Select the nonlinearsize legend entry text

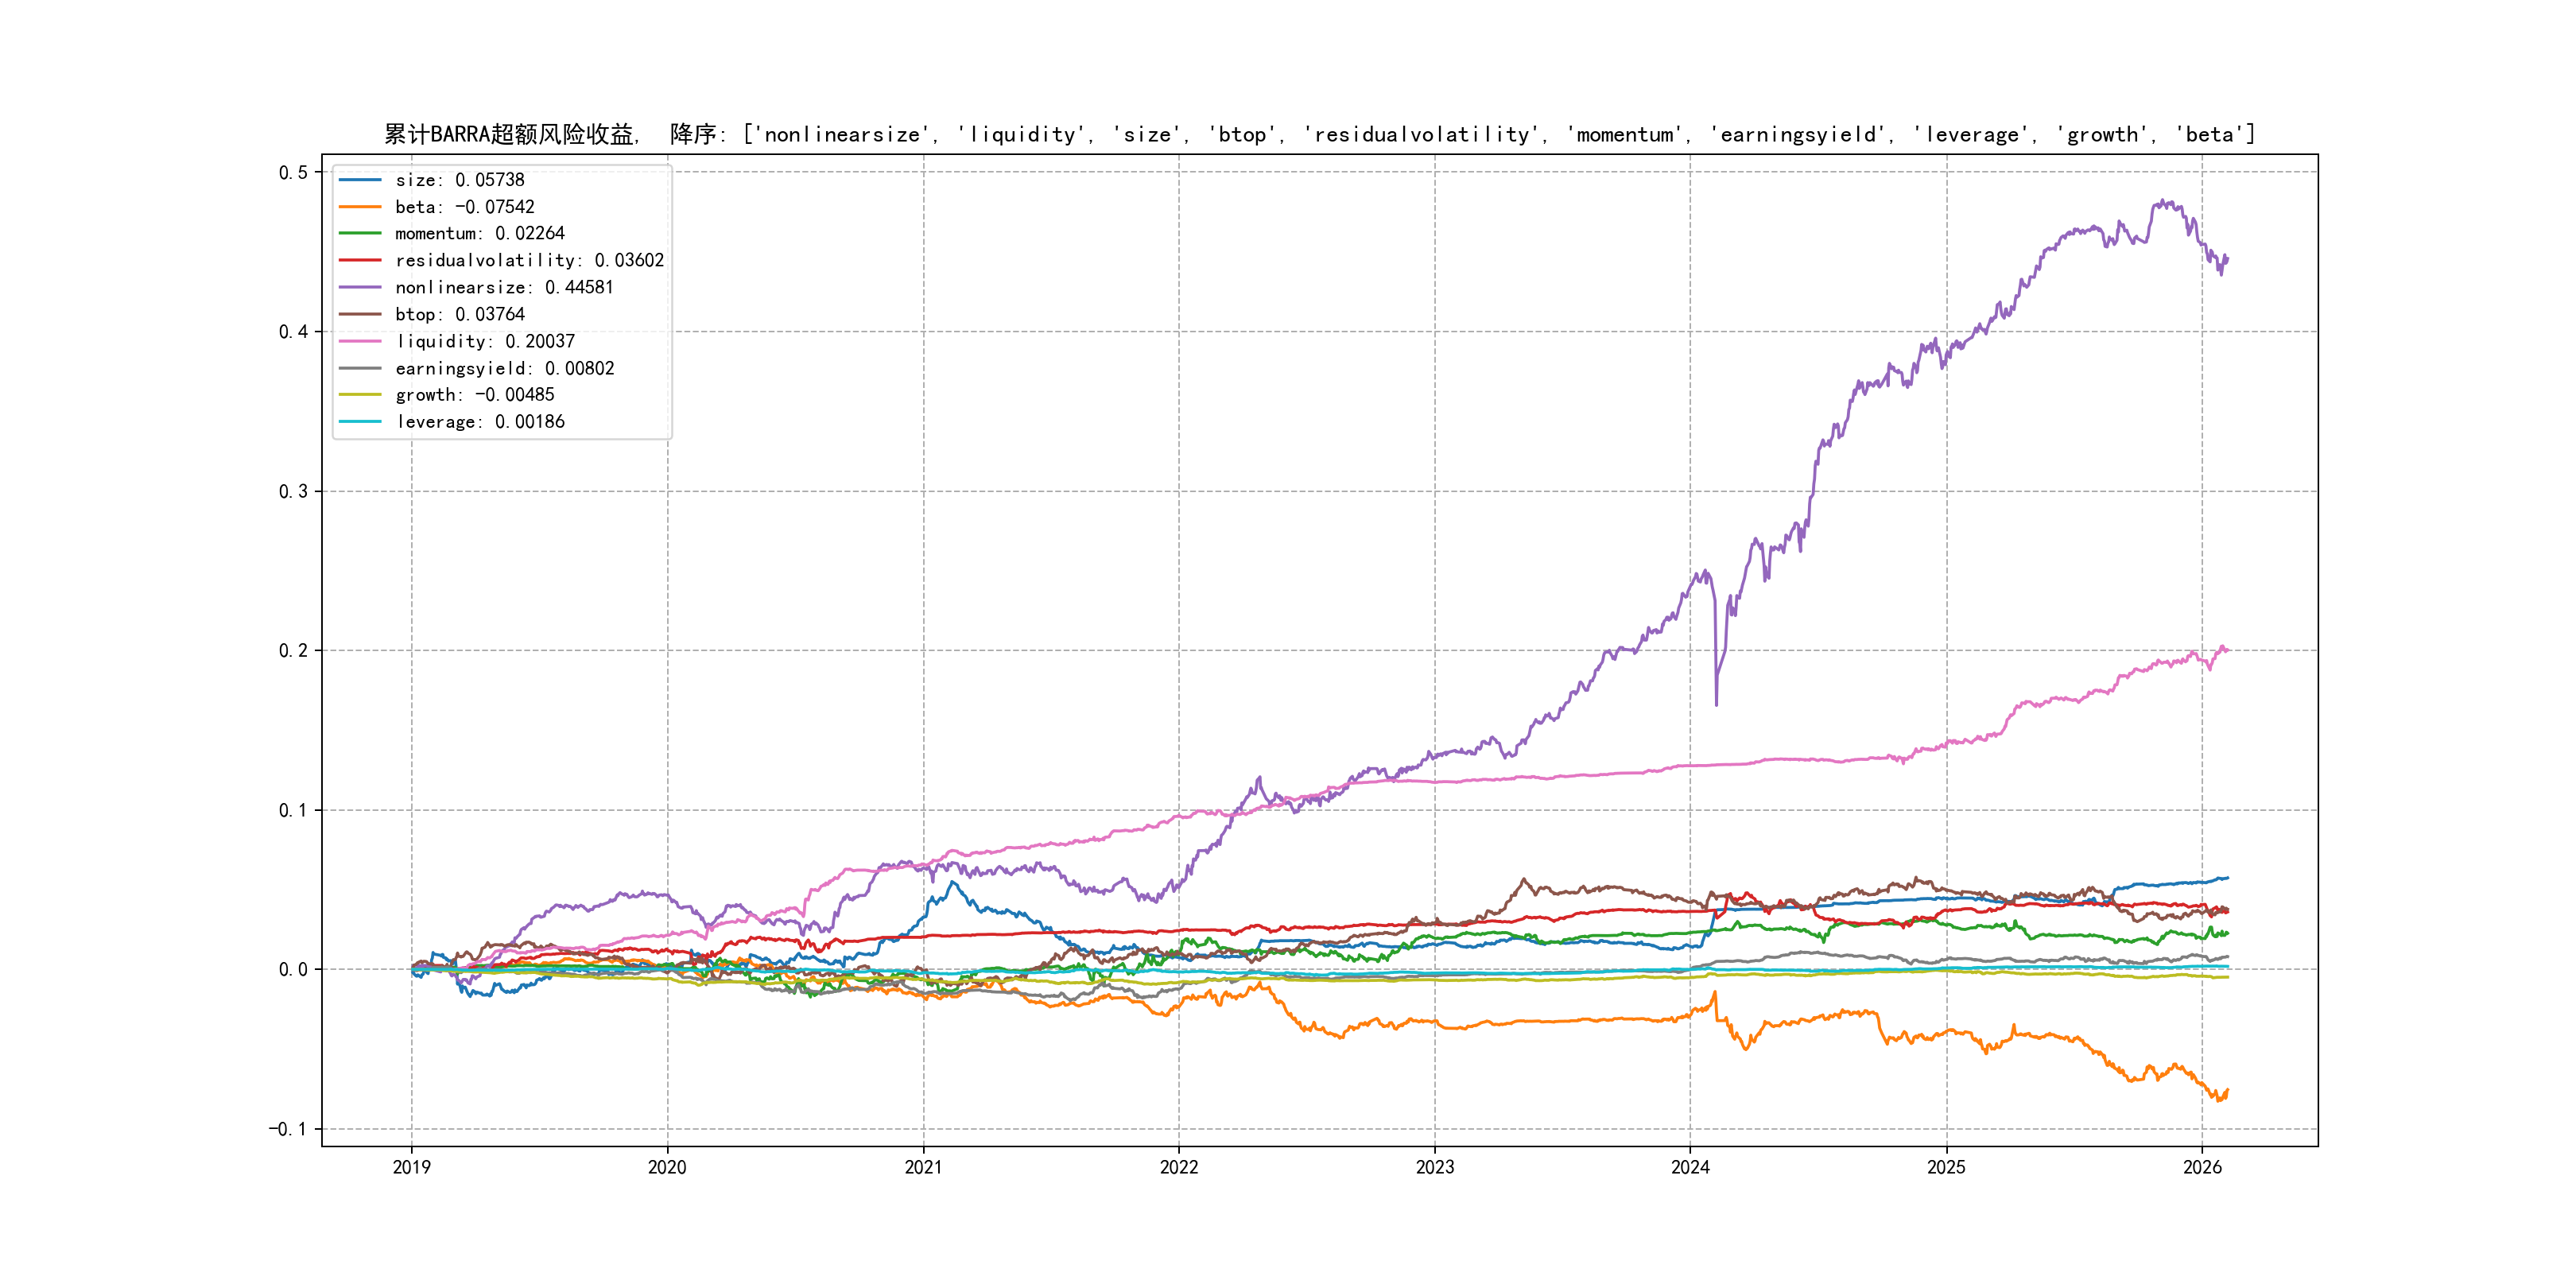coord(503,287)
